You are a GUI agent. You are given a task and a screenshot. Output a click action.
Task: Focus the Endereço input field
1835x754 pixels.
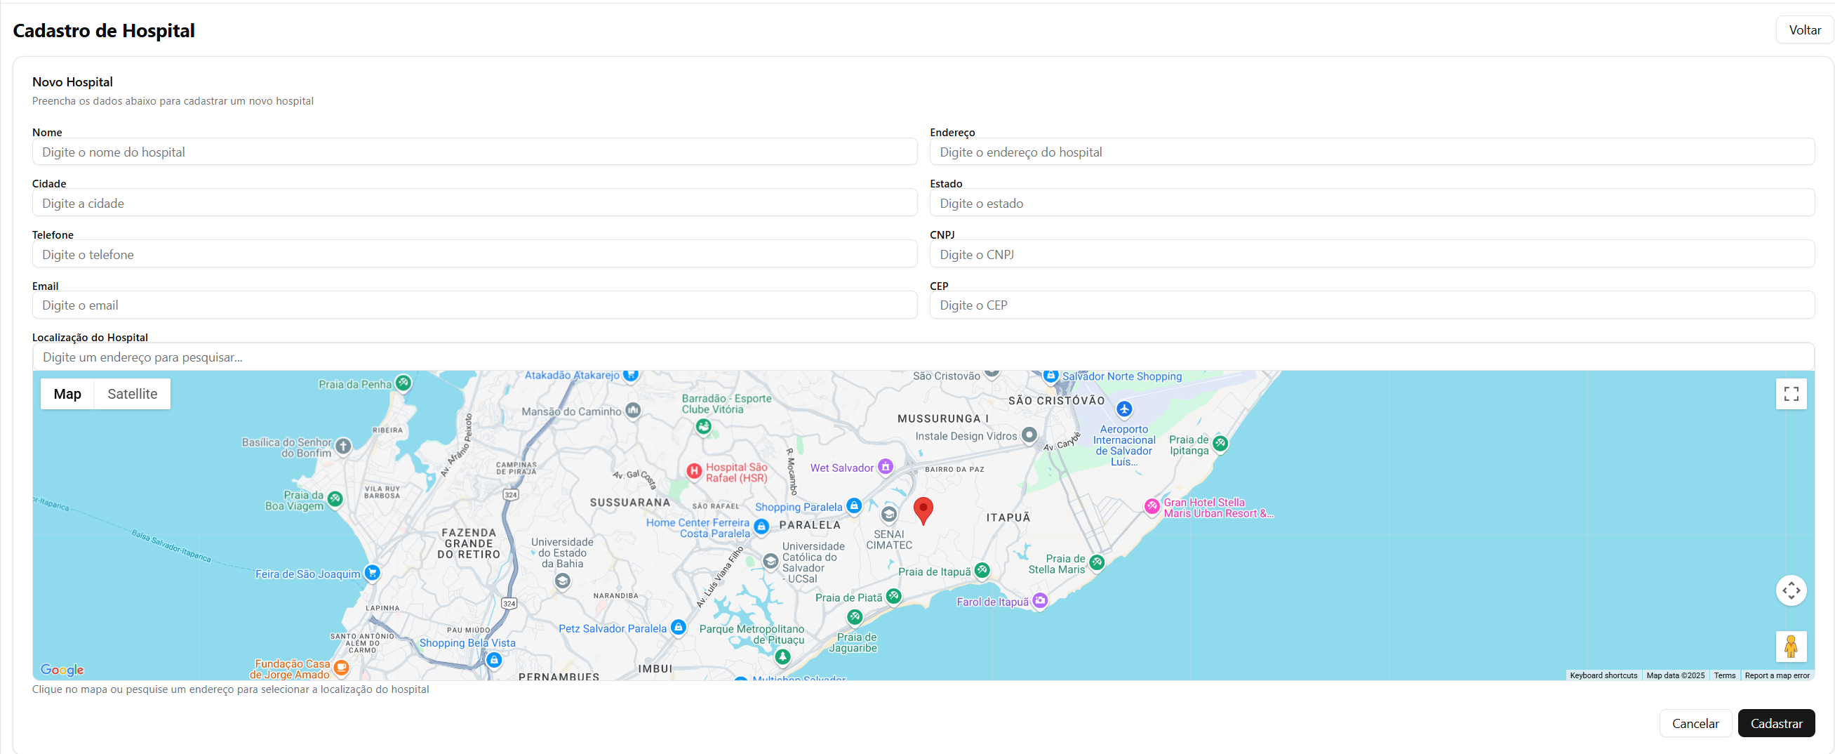click(1372, 152)
